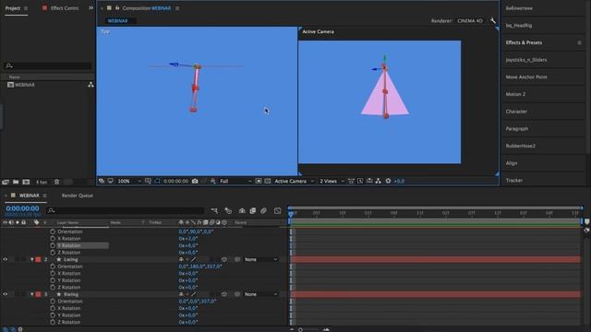Open Composition WEBINAR panel menu
The width and height of the screenshot is (591, 332).
177,8
